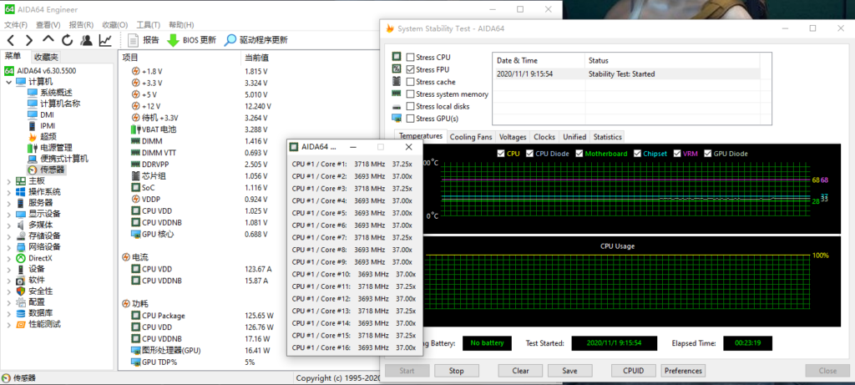Expand the 存储设备 tree node
This screenshot has height=385, width=855.
(8, 236)
